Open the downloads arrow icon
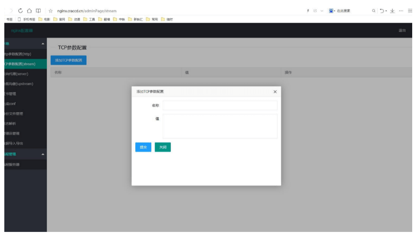 tap(392, 11)
